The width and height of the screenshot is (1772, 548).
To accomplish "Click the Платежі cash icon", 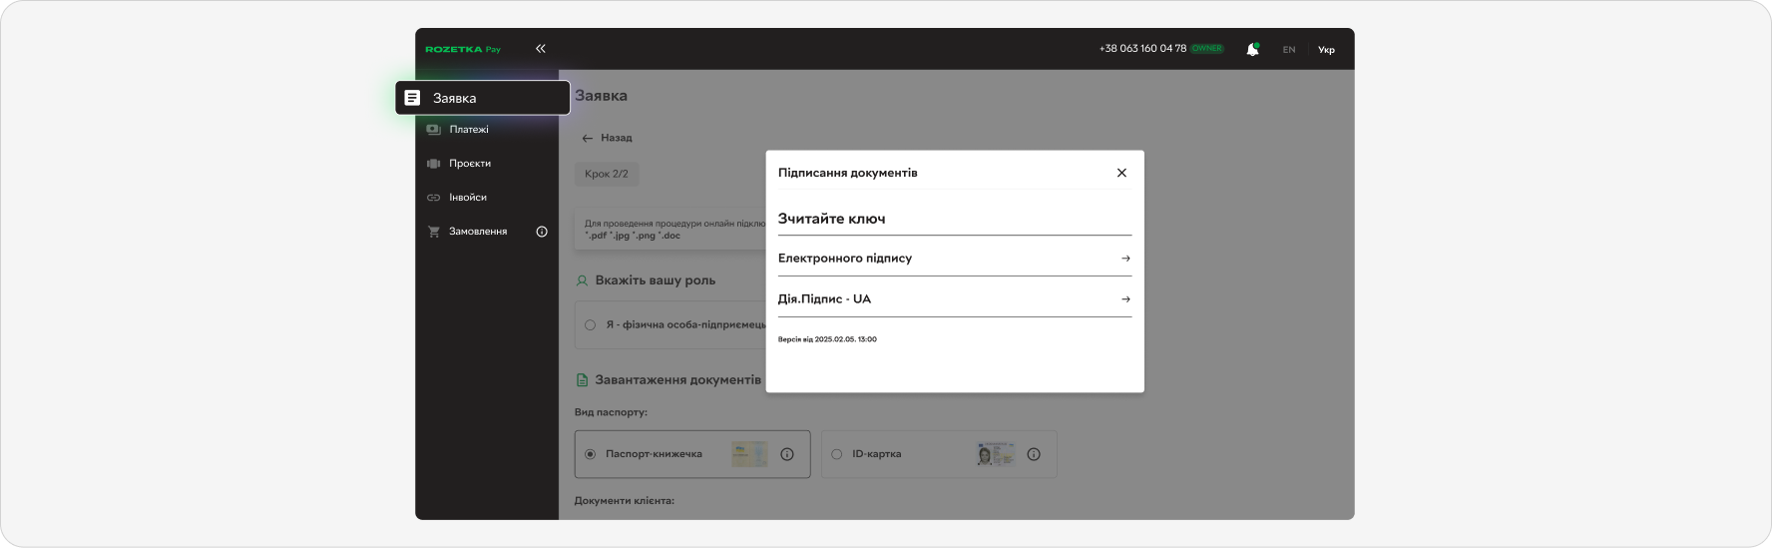I will pyautogui.click(x=433, y=130).
